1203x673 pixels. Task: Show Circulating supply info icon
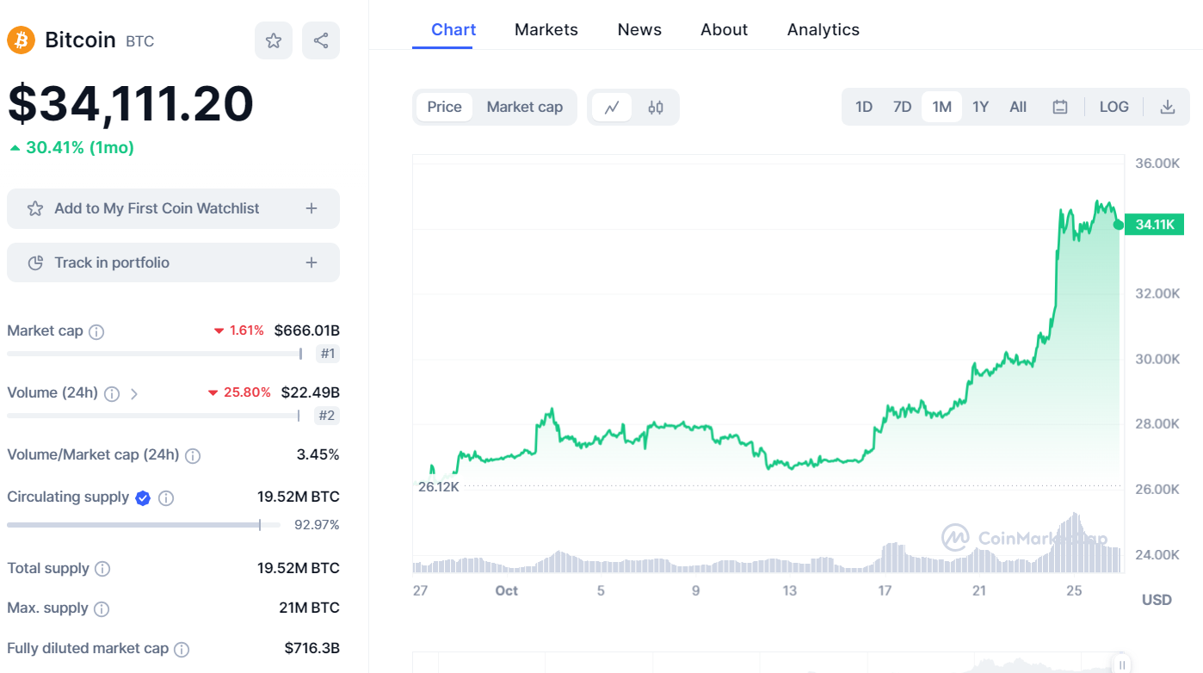click(x=166, y=497)
